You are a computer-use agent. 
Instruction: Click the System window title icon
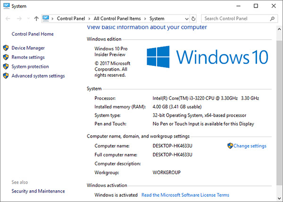6,6
